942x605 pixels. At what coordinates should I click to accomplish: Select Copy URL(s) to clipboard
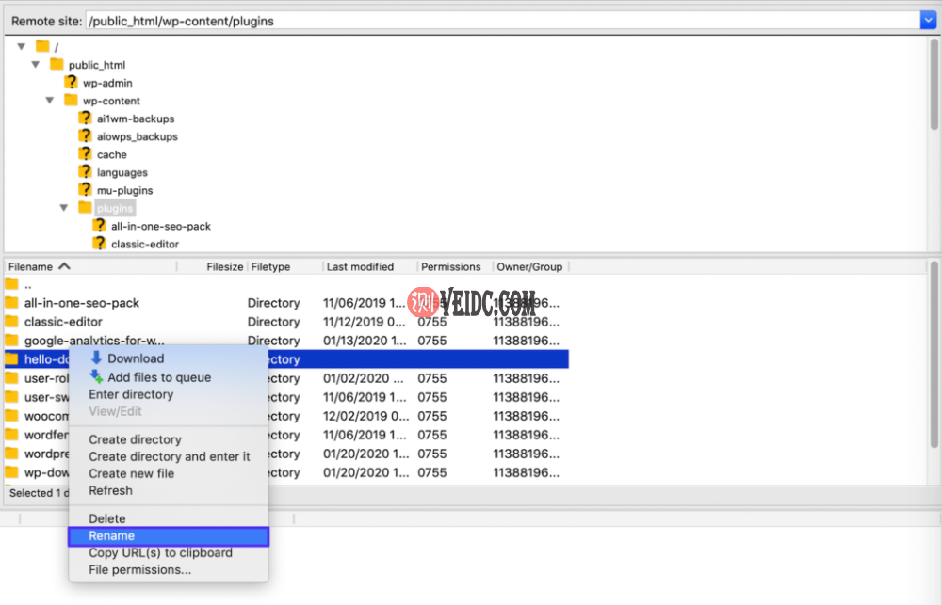(x=160, y=553)
